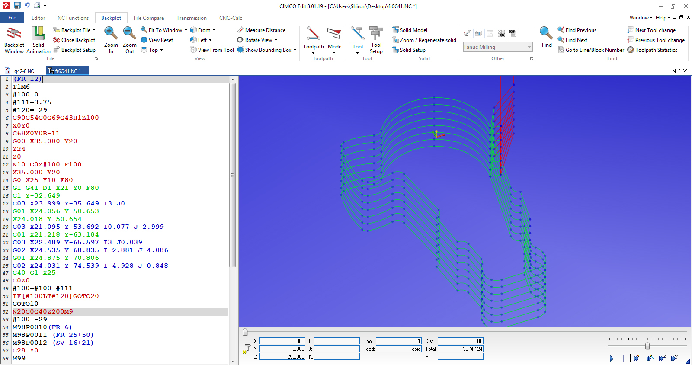Click Backplot Setup
Screen dimensions: 692x365
point(74,50)
